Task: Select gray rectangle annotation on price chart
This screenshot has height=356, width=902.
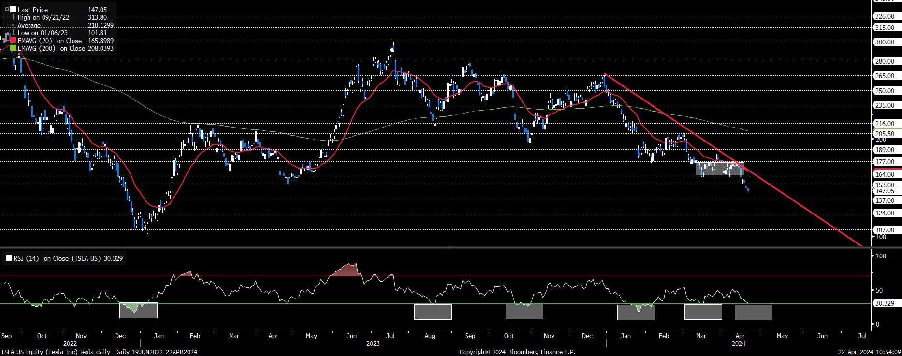Action: 719,169
